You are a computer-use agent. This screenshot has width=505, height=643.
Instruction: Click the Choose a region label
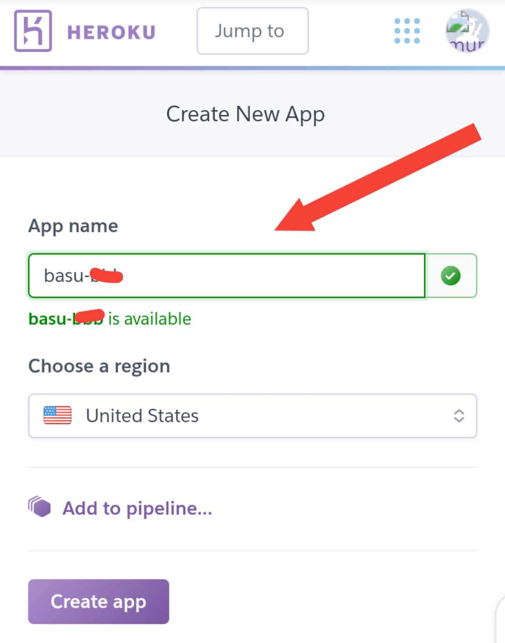(99, 366)
